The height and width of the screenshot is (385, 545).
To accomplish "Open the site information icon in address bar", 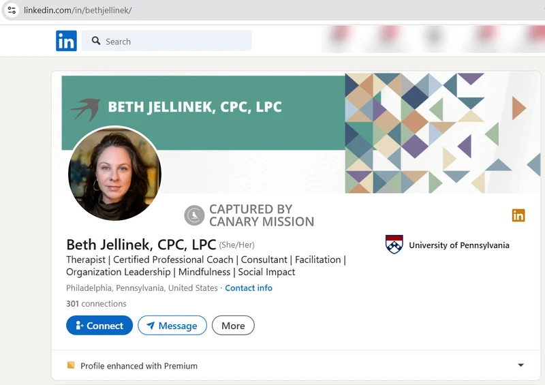I will coord(12,10).
